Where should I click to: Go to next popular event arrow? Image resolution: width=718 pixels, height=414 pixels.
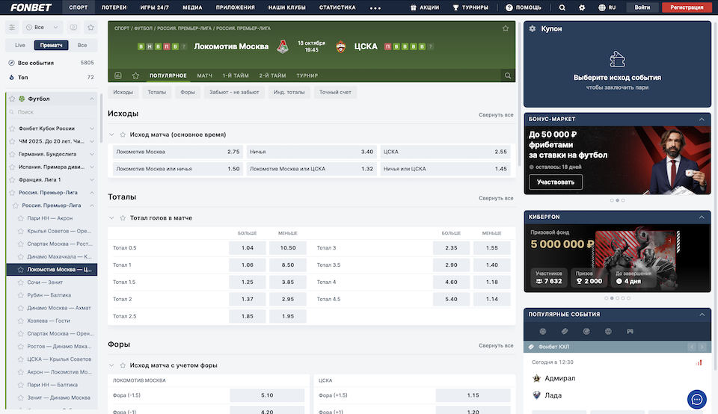(x=702, y=347)
